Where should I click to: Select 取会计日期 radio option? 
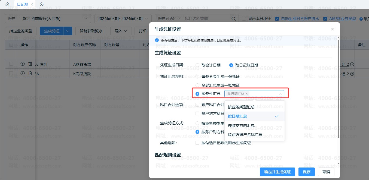[x=198, y=65]
